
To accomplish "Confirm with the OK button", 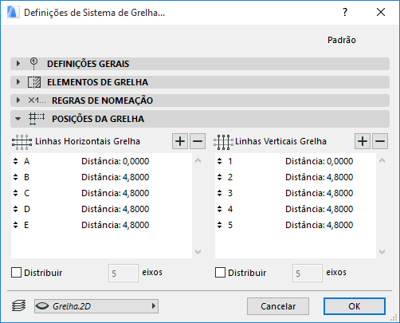I will tap(355, 306).
